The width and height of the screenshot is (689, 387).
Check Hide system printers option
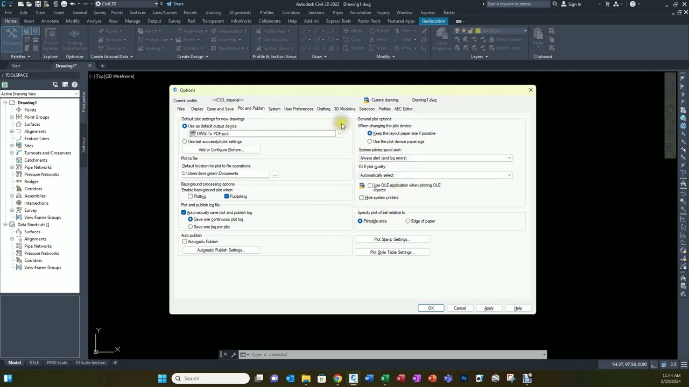click(x=362, y=198)
